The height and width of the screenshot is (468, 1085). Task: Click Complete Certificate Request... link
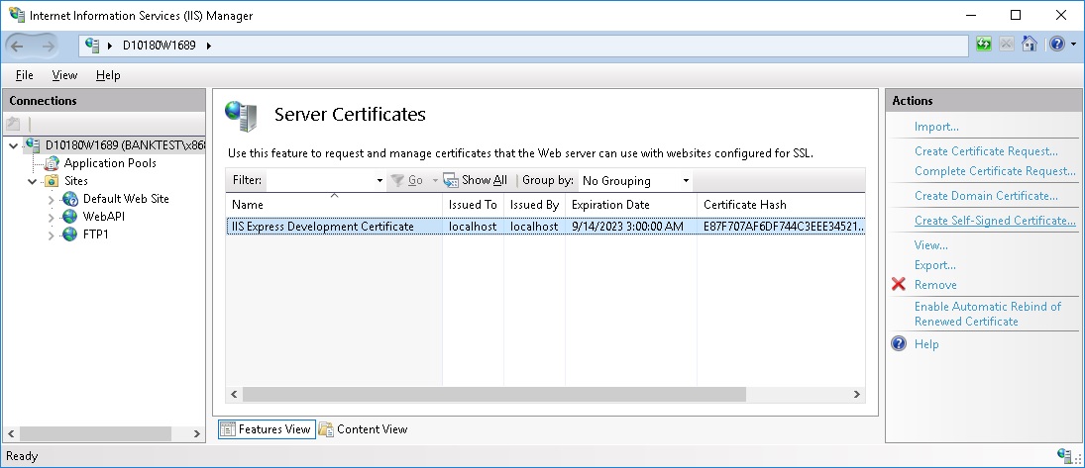(995, 171)
